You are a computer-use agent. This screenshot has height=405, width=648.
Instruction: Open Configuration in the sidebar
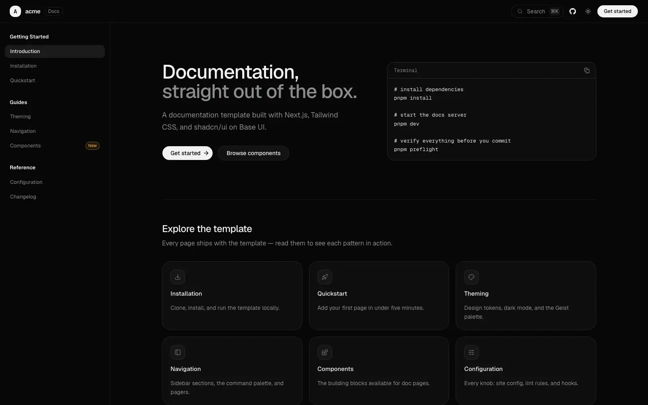click(55, 182)
